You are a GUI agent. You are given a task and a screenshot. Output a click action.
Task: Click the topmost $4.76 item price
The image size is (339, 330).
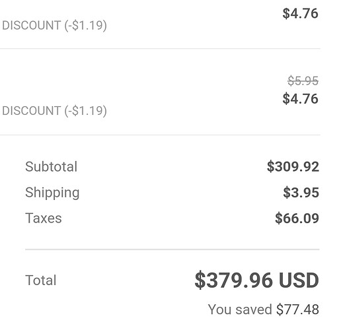(301, 13)
